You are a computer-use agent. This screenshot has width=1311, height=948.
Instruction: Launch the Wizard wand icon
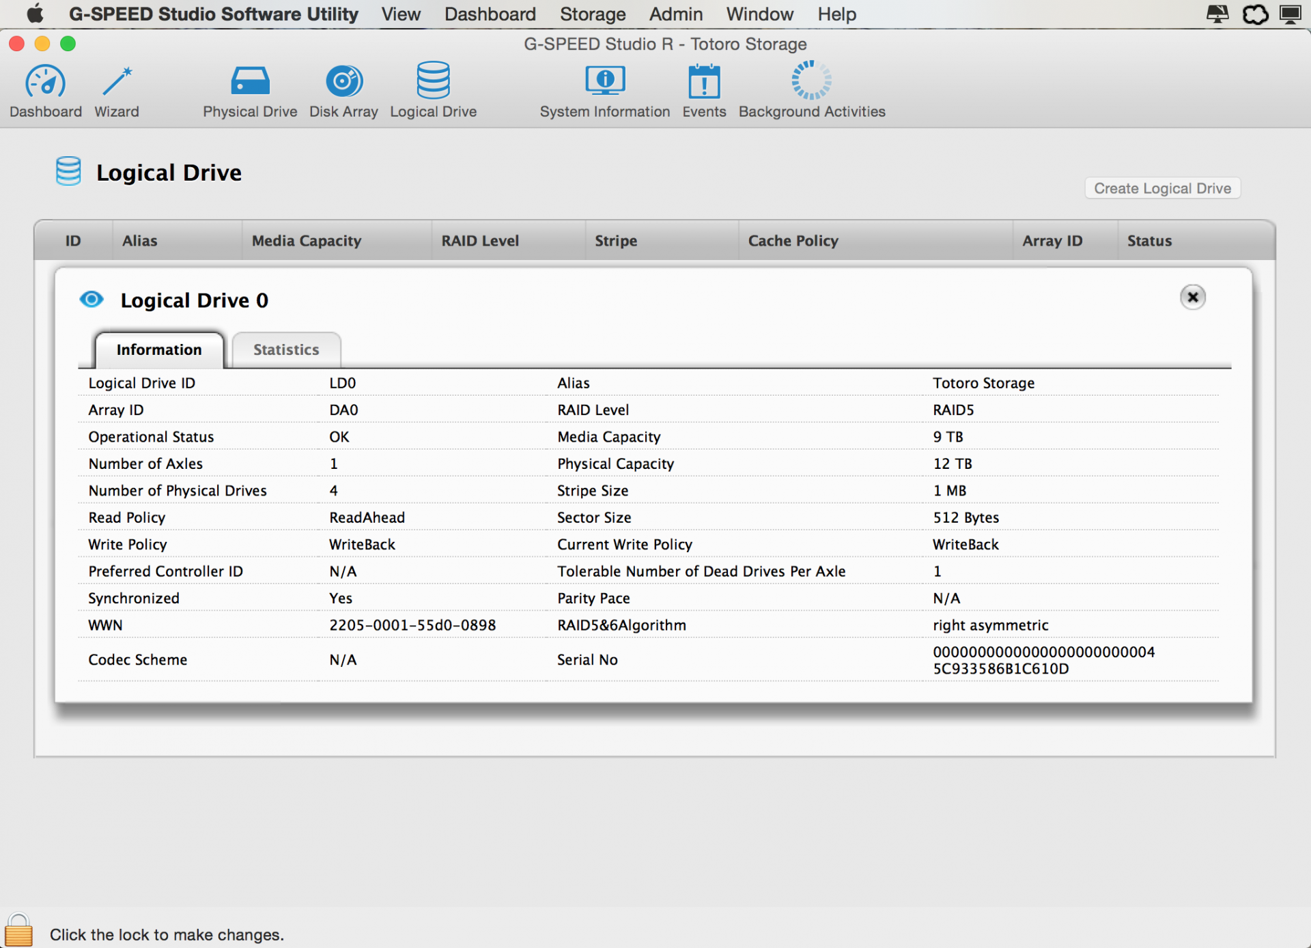117,83
